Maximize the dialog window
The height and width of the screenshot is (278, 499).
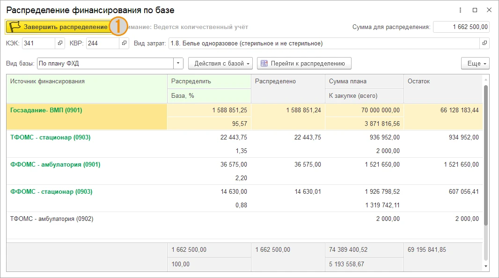coord(475,10)
